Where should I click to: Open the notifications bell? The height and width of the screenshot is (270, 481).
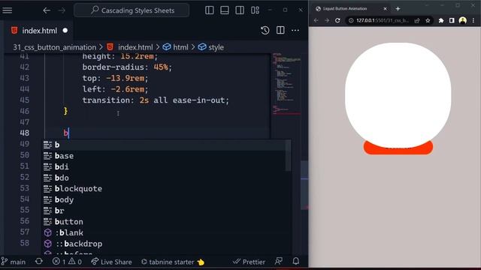pyautogui.click(x=295, y=261)
